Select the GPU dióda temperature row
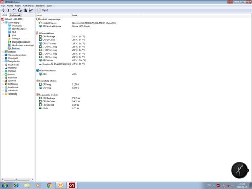This screenshot has height=189, width=252. (62, 60)
